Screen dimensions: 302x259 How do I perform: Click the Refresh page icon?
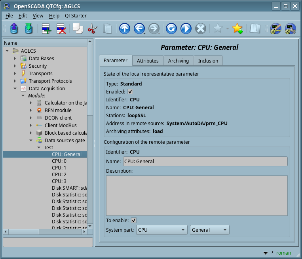pyautogui.click(x=171, y=29)
